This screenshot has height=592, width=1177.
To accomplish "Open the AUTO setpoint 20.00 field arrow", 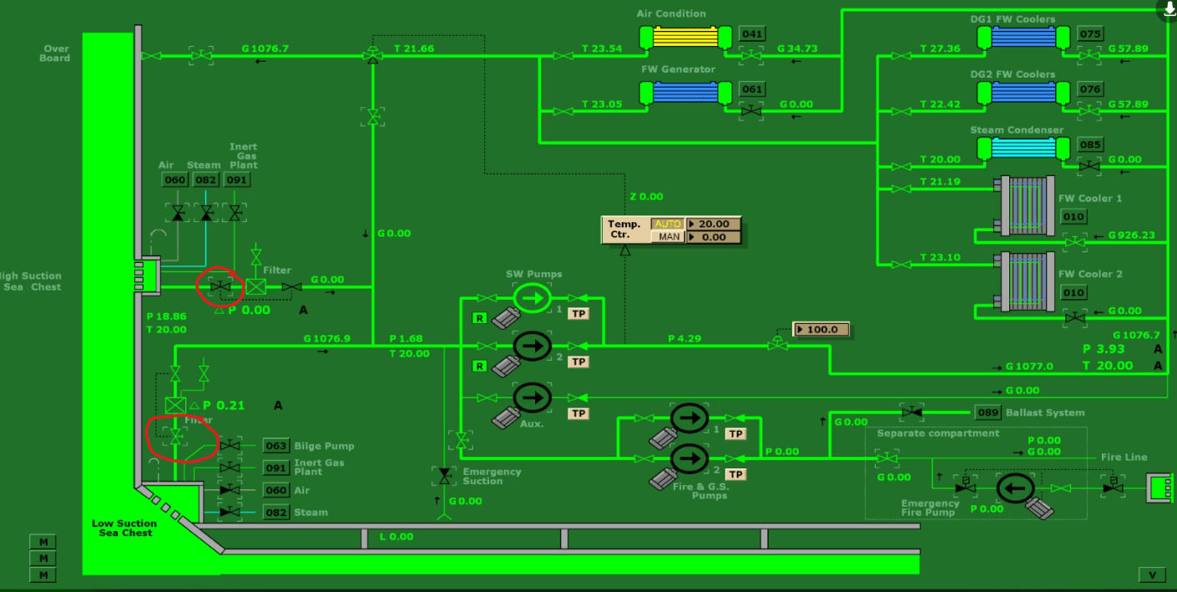I will click(x=692, y=224).
